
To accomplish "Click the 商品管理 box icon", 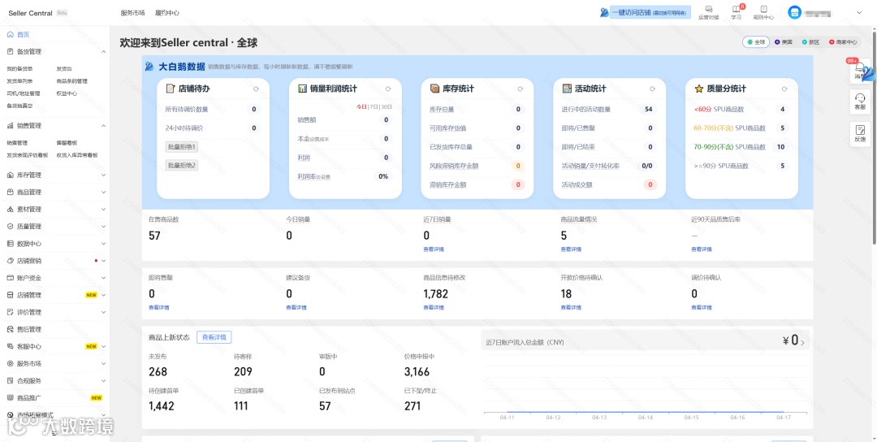I will (10, 193).
